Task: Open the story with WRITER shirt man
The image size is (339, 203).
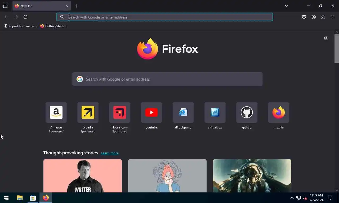Action: (83, 176)
